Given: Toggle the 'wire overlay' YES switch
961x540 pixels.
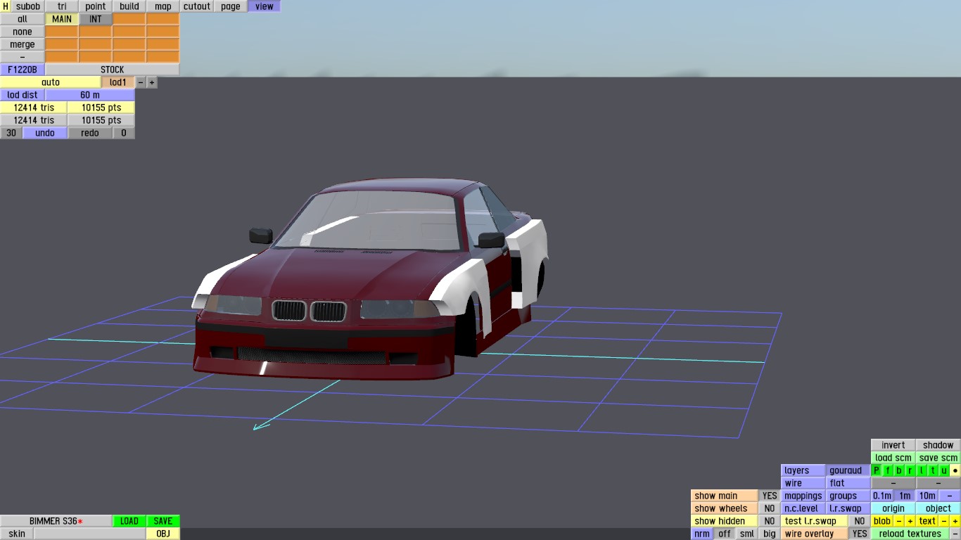Looking at the screenshot, I should [x=859, y=534].
